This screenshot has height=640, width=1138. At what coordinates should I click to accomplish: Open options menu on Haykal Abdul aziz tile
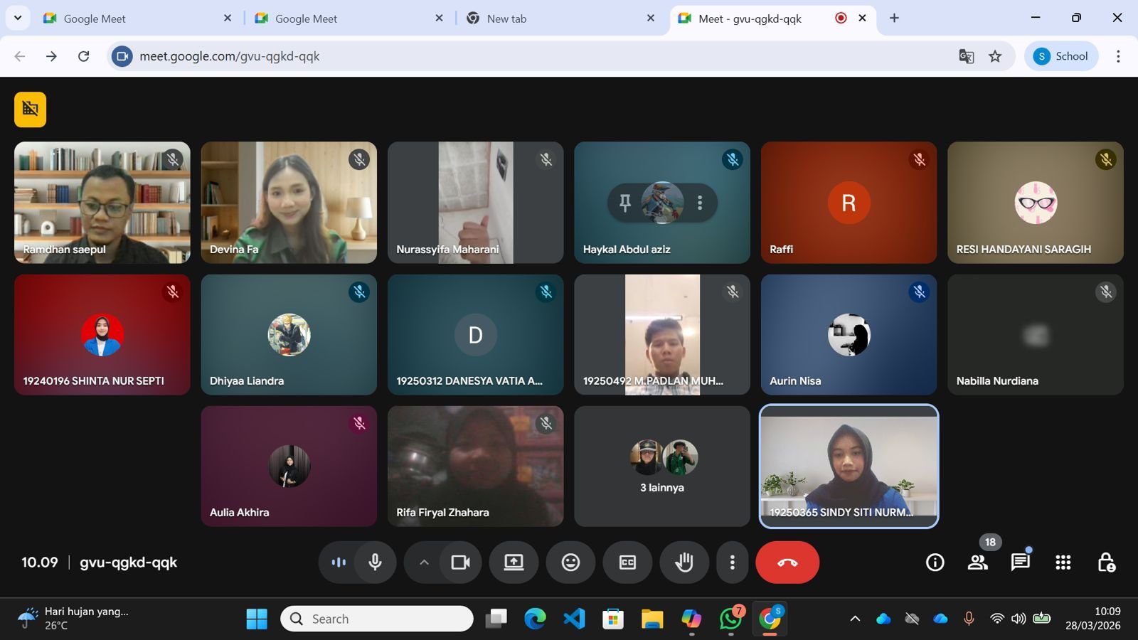700,203
